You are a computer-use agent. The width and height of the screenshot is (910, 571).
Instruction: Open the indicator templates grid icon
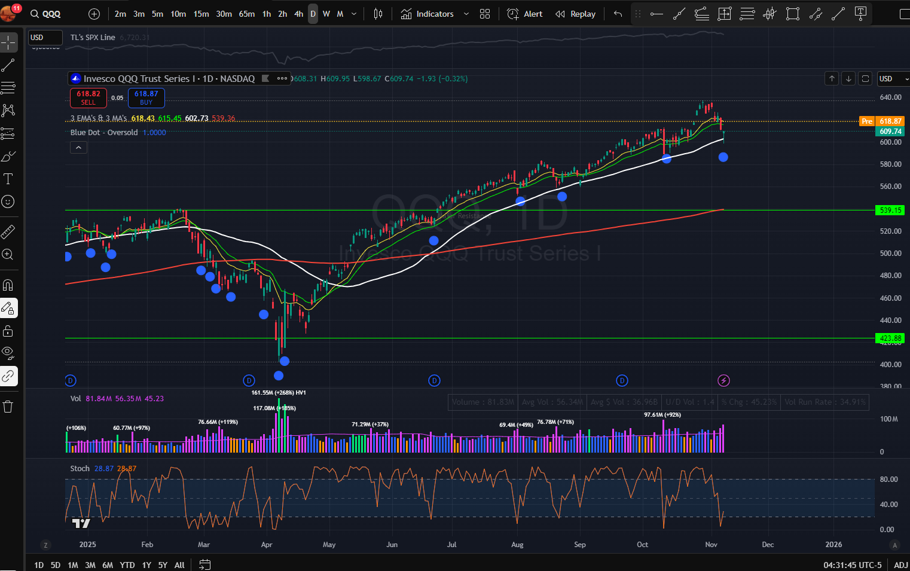485,14
